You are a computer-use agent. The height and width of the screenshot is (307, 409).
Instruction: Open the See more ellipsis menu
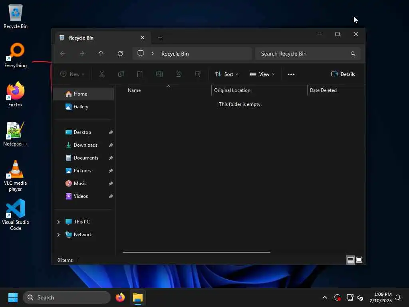[291, 74]
